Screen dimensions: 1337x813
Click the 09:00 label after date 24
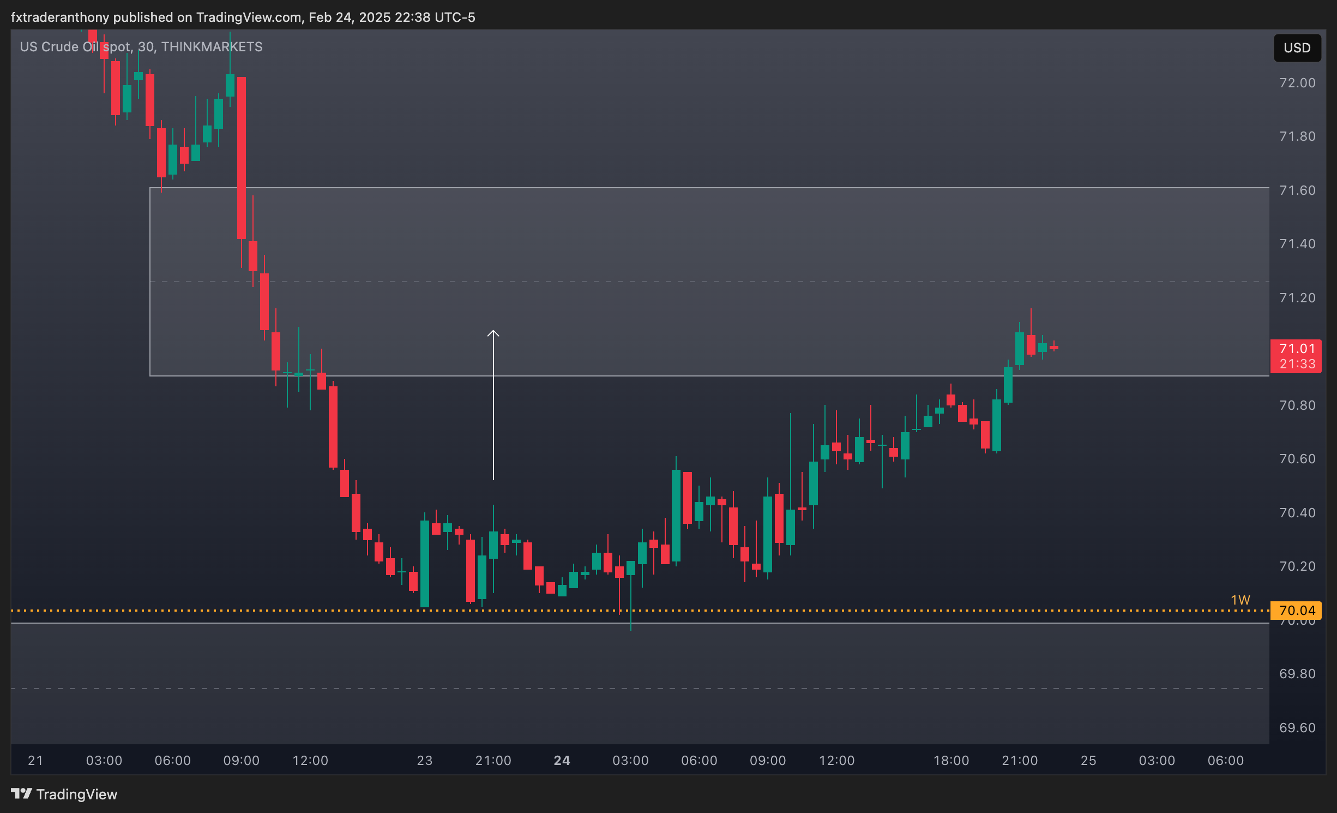(768, 761)
